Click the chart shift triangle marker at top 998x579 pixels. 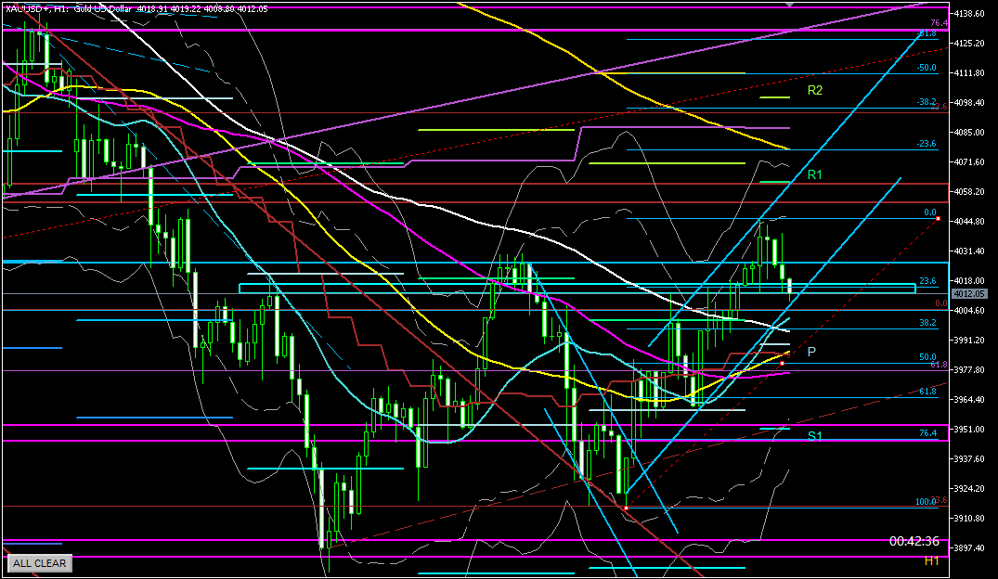790,5
